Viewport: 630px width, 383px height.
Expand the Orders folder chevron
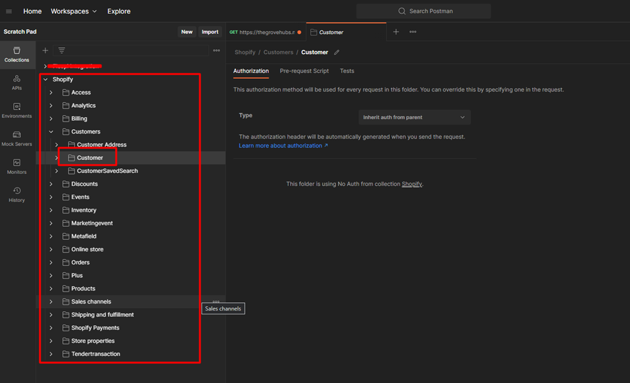pos(51,263)
